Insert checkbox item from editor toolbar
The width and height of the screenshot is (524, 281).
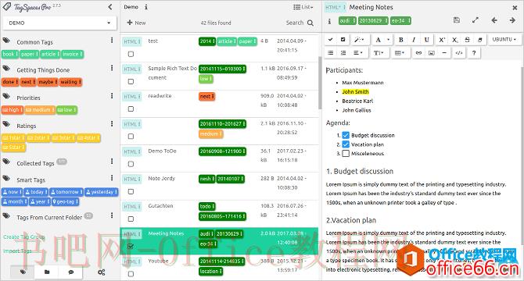343,40
